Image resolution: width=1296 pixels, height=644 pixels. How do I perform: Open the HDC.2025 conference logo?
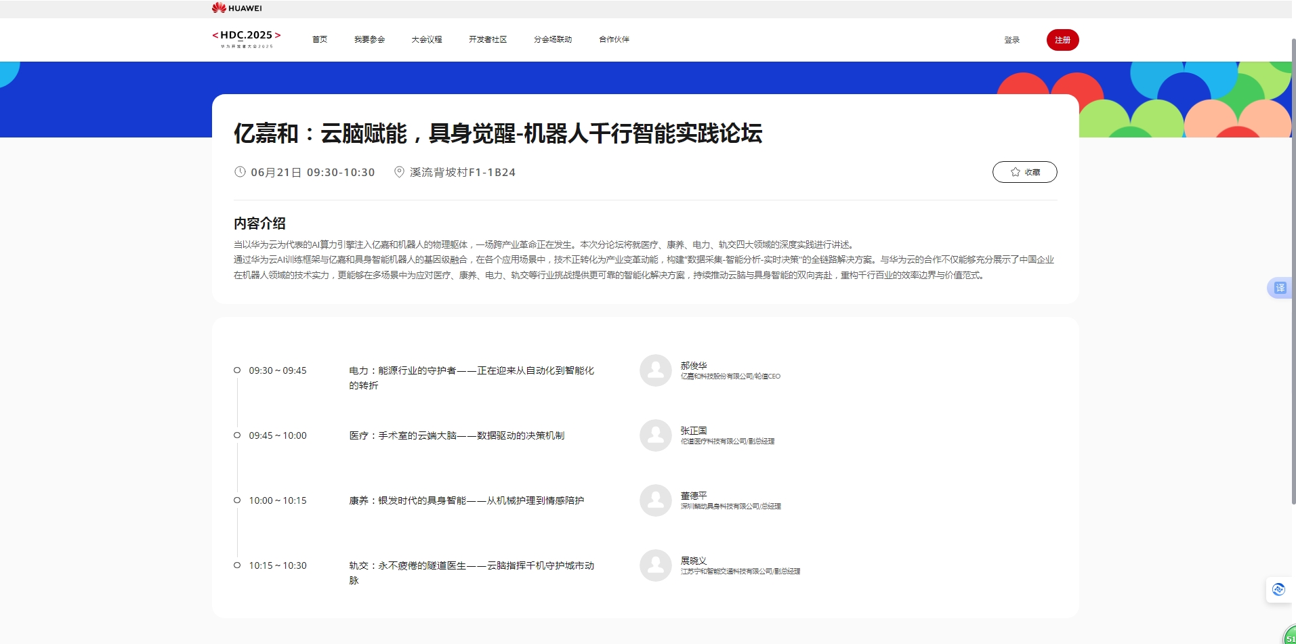pos(247,39)
